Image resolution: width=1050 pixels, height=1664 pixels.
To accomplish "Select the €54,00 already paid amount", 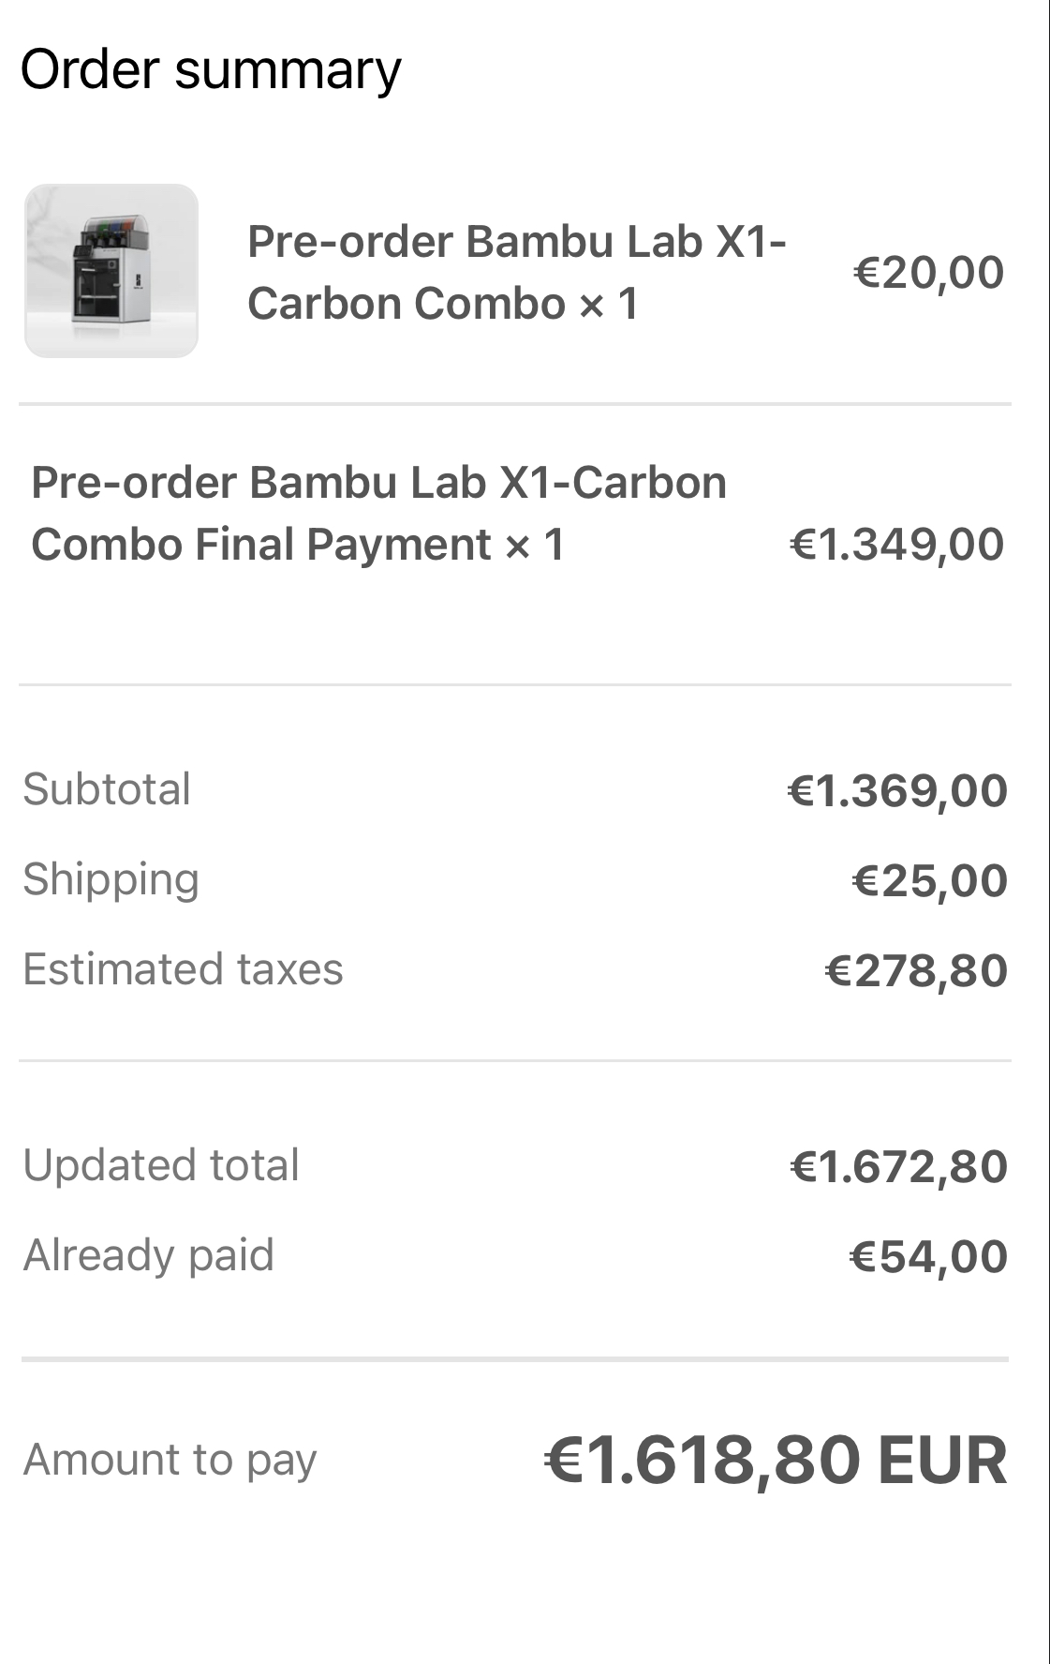I will click(x=928, y=1256).
